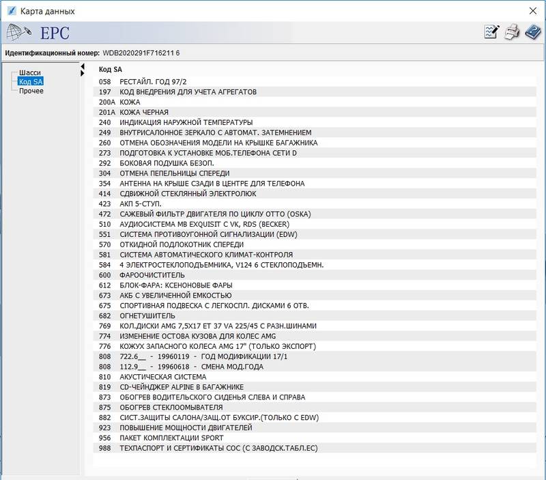Open the blue help book icon

click(532, 32)
